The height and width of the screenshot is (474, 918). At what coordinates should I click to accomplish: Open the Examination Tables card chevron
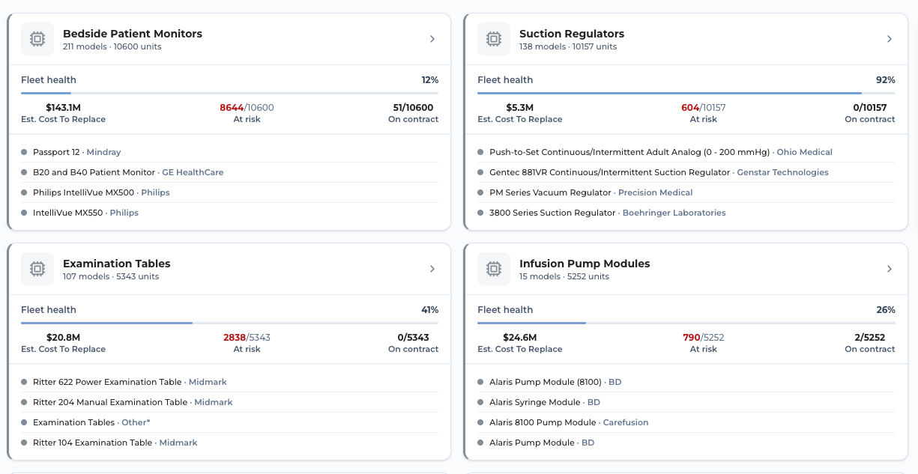pos(432,269)
